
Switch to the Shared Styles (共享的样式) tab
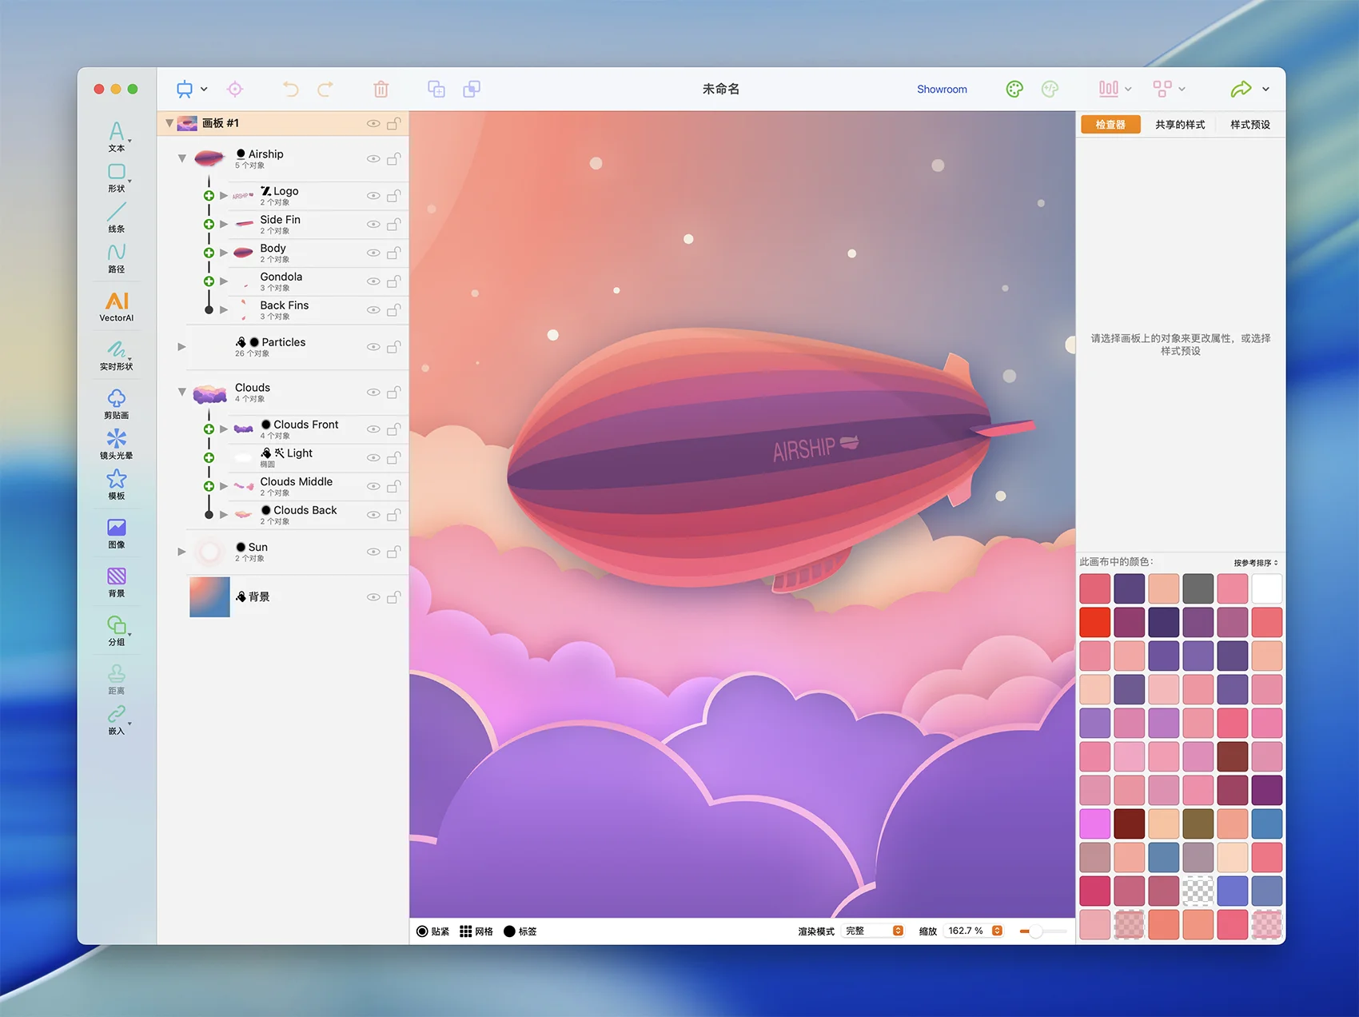coord(1180,125)
